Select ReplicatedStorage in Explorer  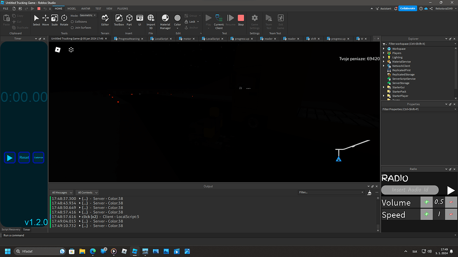tap(403, 75)
